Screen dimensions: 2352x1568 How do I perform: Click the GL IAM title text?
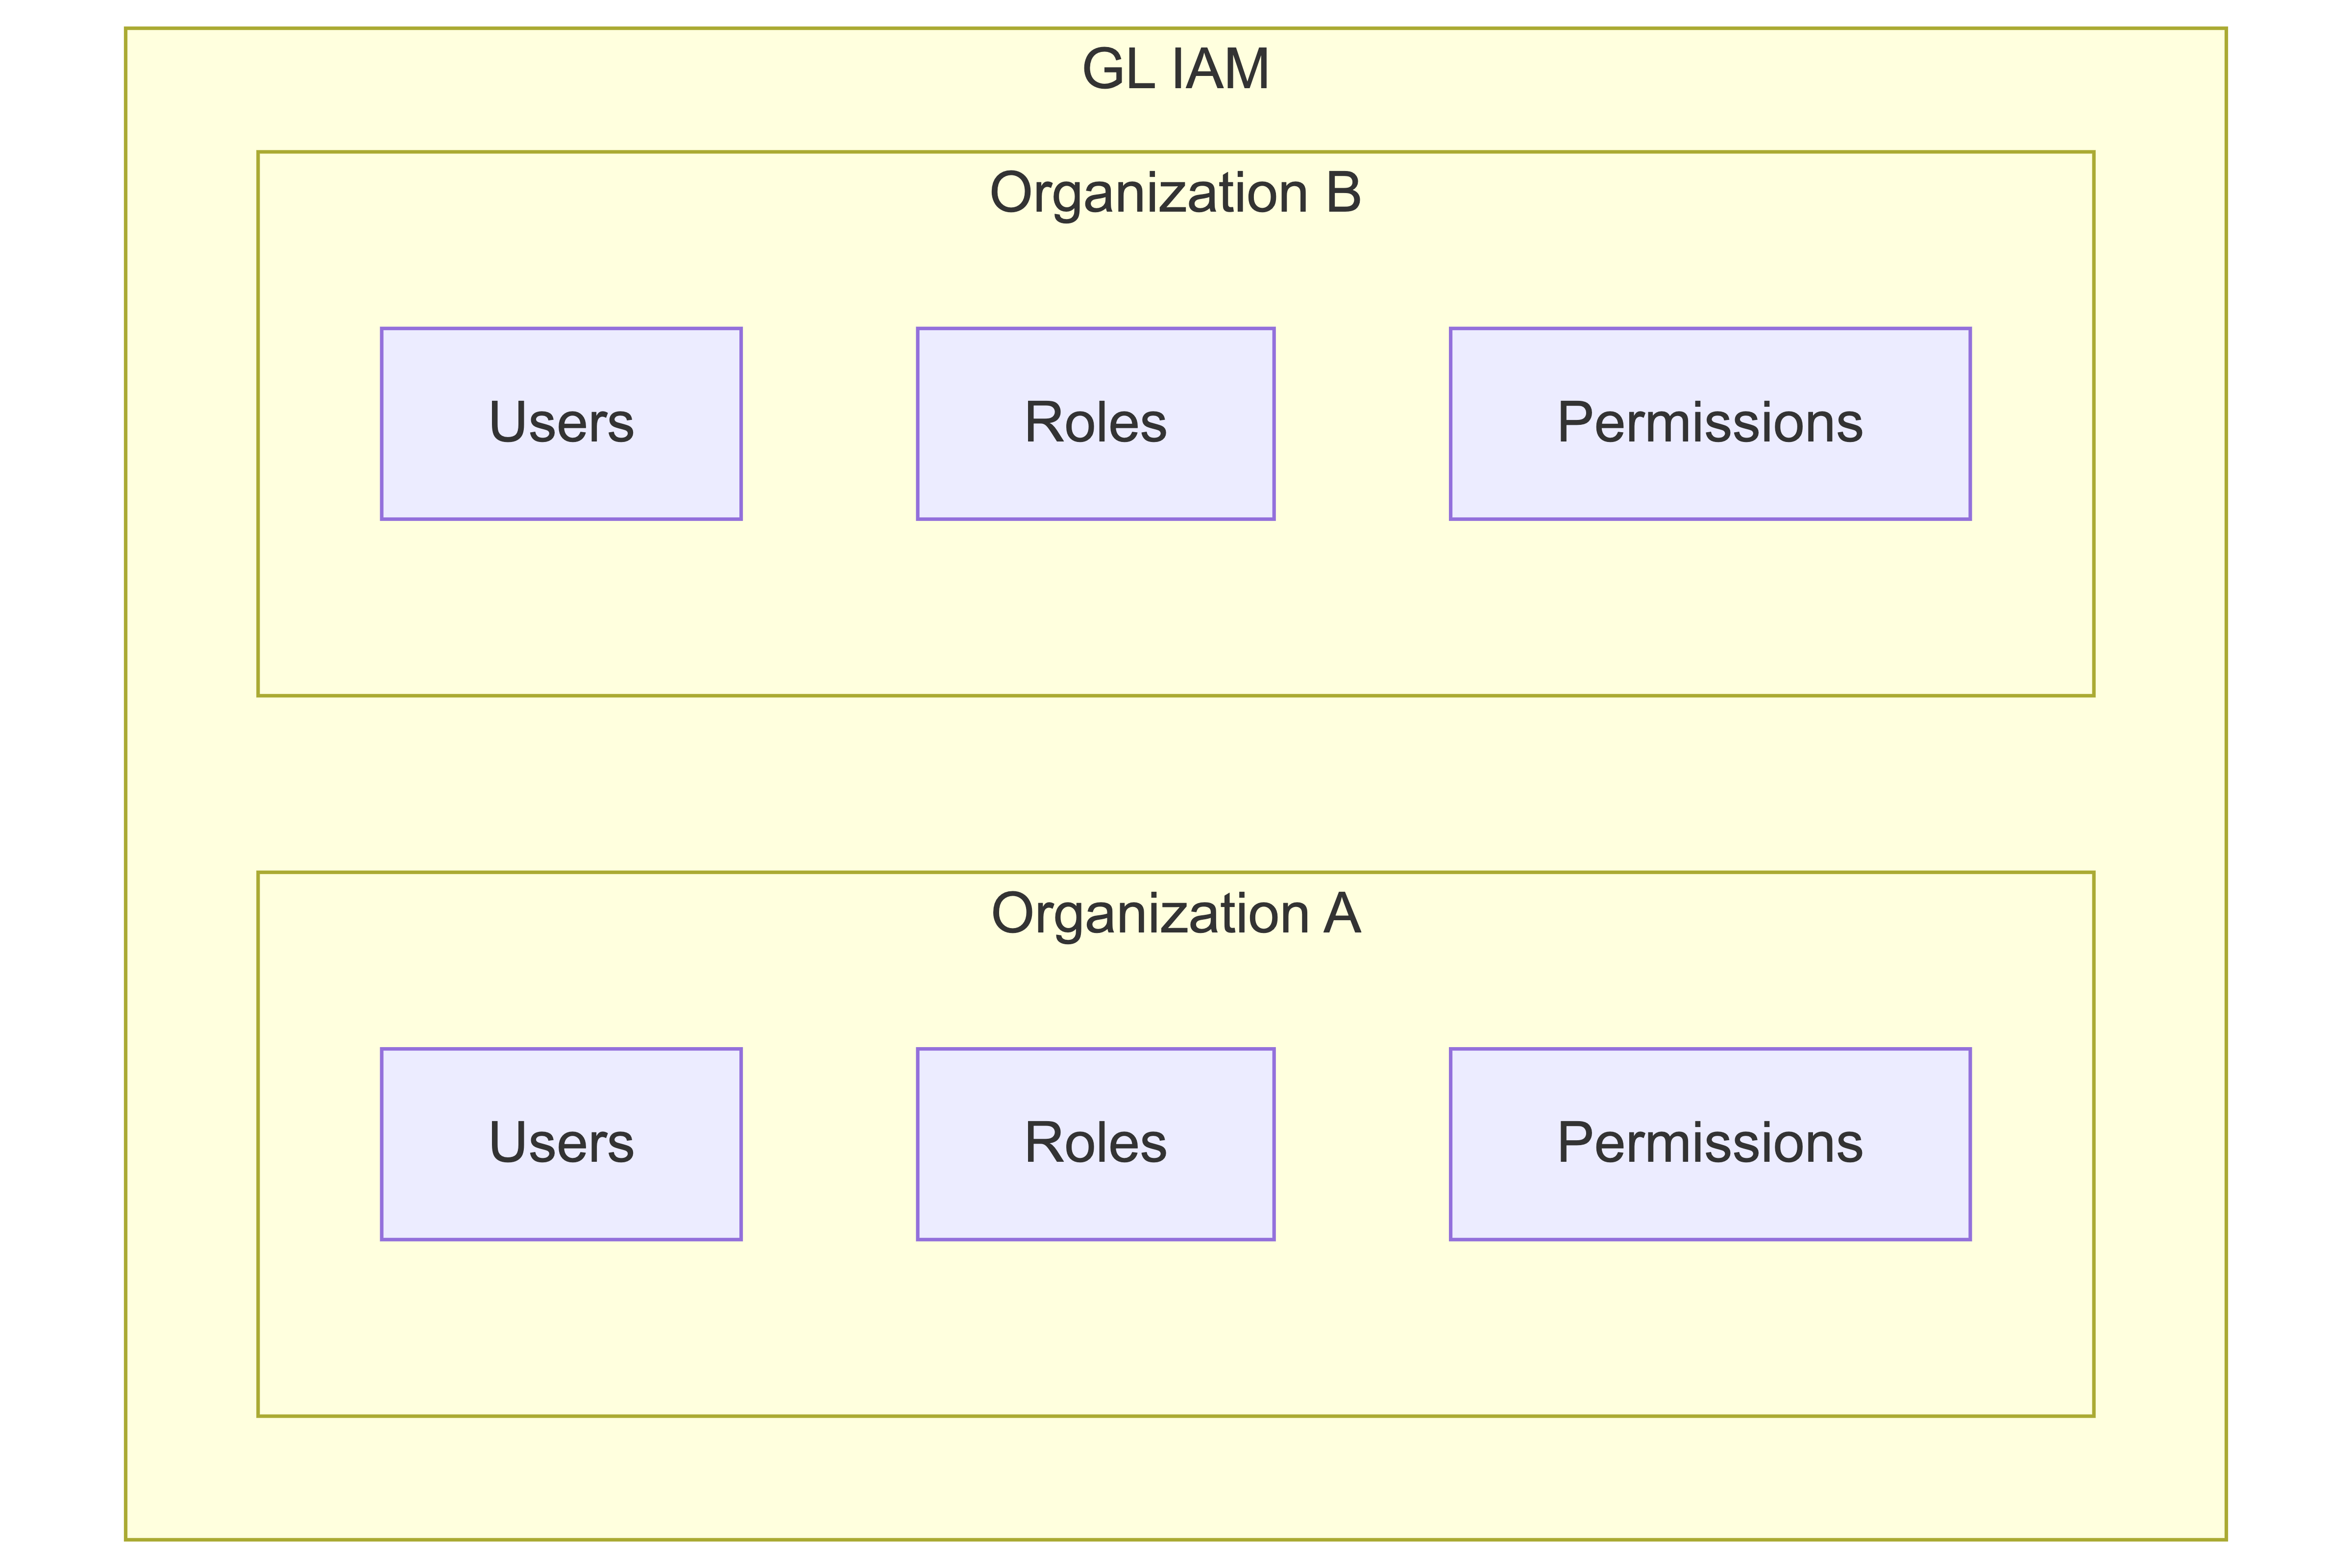[1175, 70]
